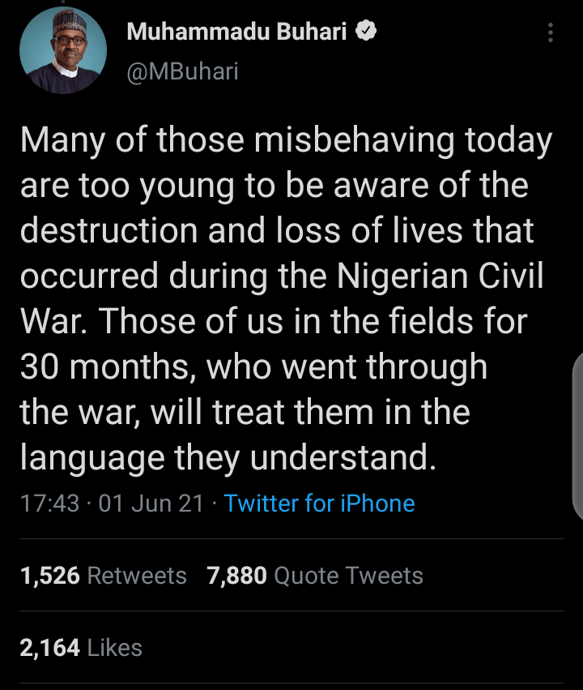
Task: Click the last line "language they understand."
Action: pos(228,458)
